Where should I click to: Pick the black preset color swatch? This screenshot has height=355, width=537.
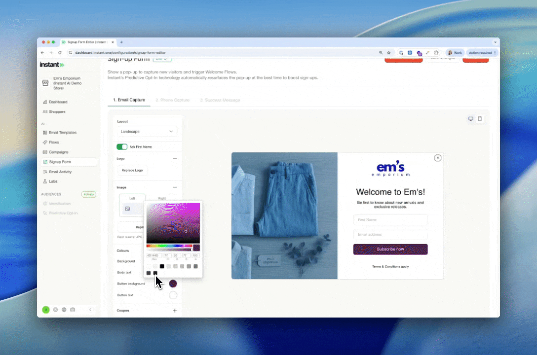[162, 266]
